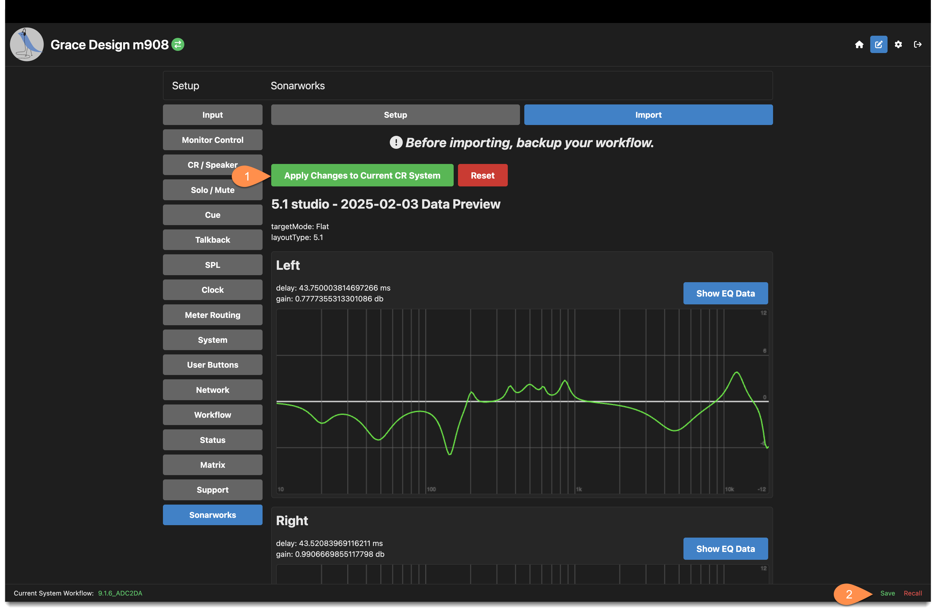Show EQ Data for Left channel
936x612 pixels.
point(725,293)
